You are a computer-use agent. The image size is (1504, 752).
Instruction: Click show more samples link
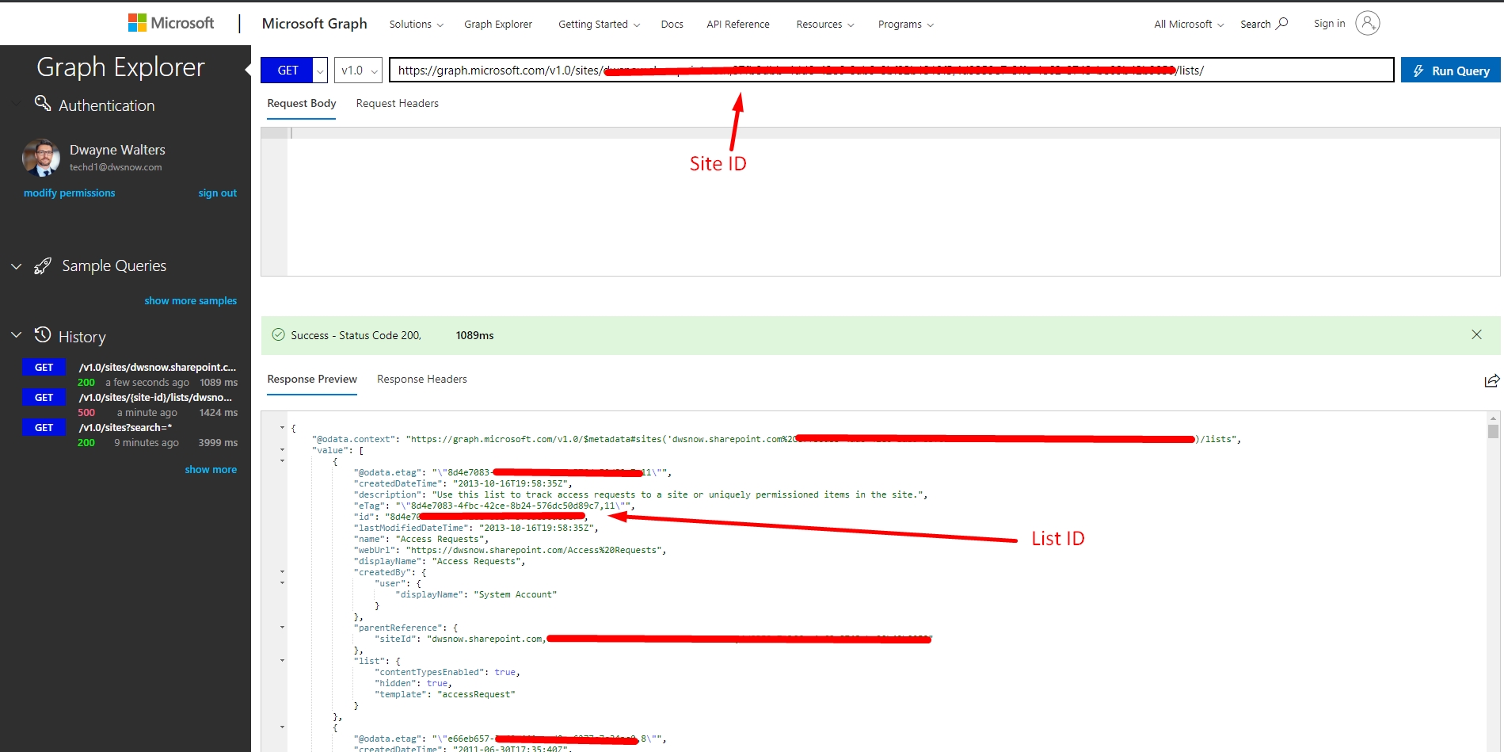tap(191, 301)
